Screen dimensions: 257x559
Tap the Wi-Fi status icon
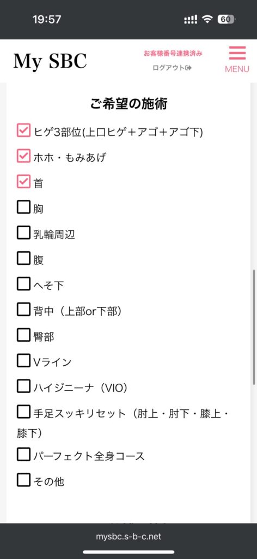click(x=207, y=20)
